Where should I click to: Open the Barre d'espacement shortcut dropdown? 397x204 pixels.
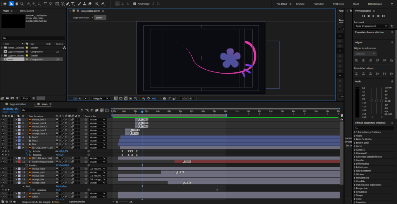371,26
